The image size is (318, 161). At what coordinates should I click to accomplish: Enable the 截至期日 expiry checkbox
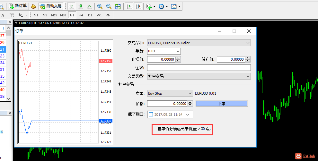[x=151, y=114]
